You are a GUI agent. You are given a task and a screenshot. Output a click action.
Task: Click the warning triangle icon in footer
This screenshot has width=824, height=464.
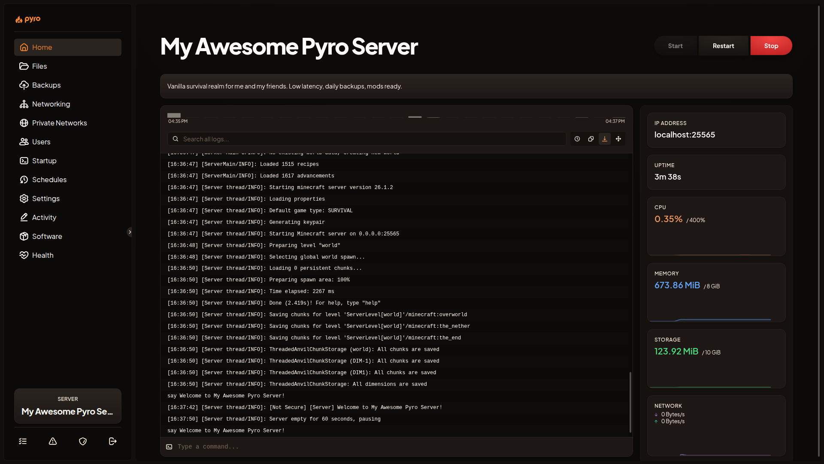[53, 441]
